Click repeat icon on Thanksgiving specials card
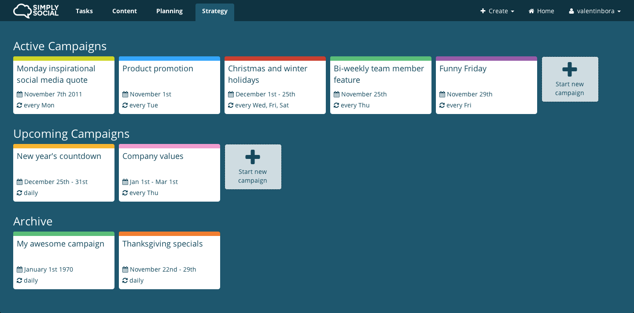 click(x=125, y=280)
